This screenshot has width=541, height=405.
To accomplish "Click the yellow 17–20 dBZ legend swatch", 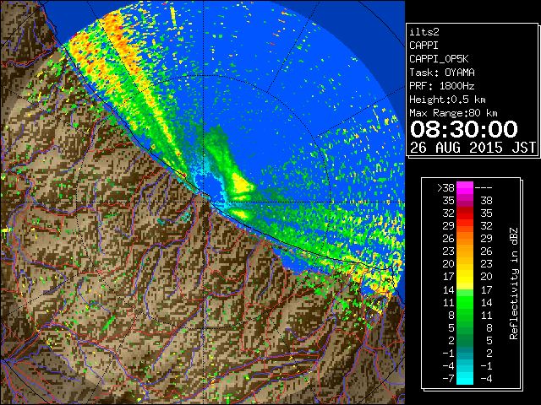I will 465,277.
